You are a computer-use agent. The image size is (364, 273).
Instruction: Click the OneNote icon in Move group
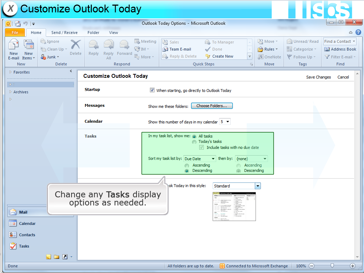261,57
